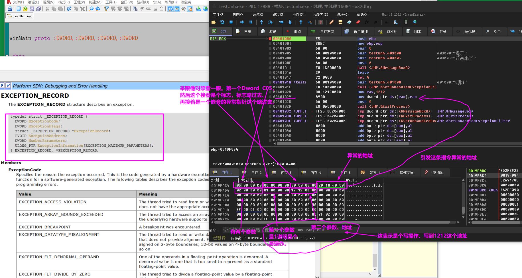Screen dimensions: 522x278
Task: Click the execute till return up-arrow icon
Action: tap(301, 22)
